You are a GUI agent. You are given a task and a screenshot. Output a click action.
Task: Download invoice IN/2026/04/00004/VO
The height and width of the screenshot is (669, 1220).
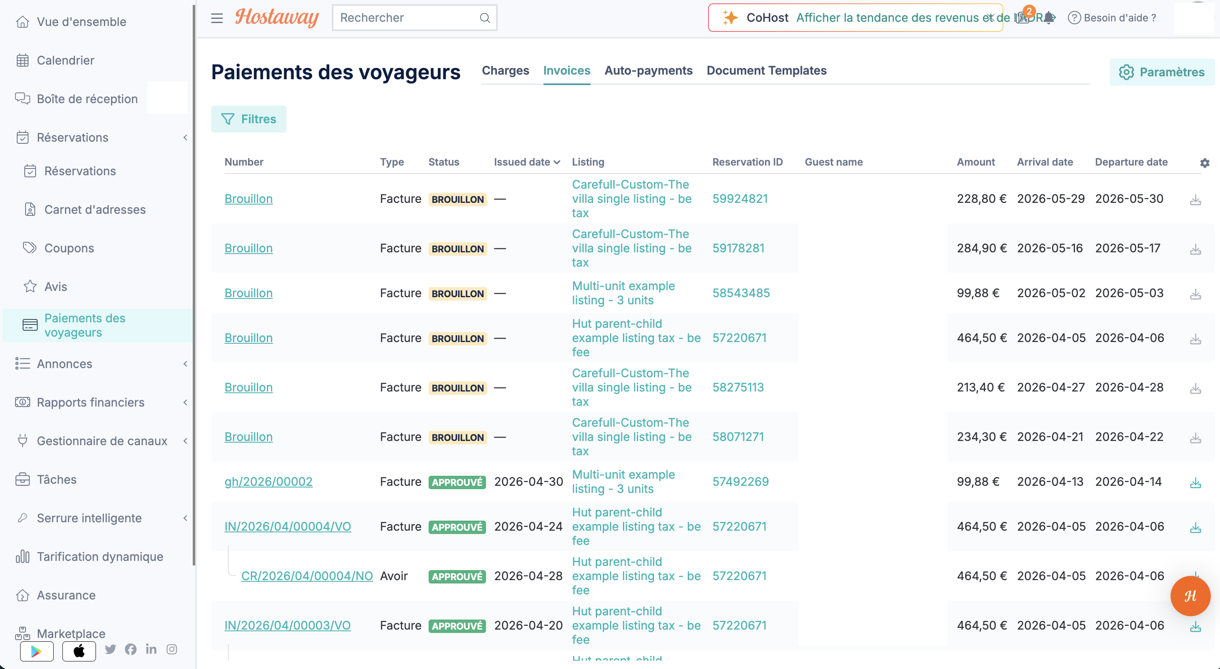(1195, 527)
